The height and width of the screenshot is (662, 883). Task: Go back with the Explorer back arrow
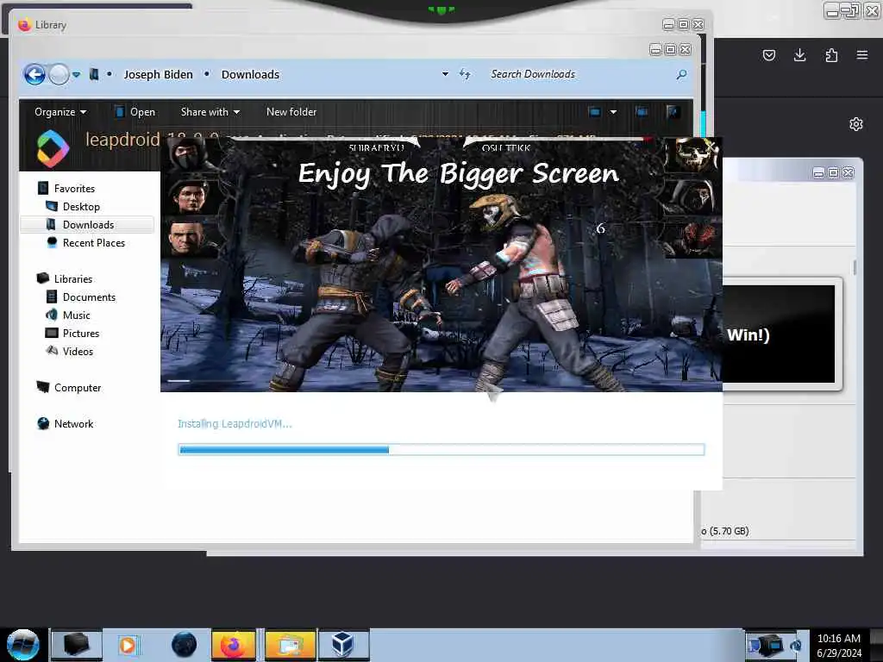pos(34,74)
